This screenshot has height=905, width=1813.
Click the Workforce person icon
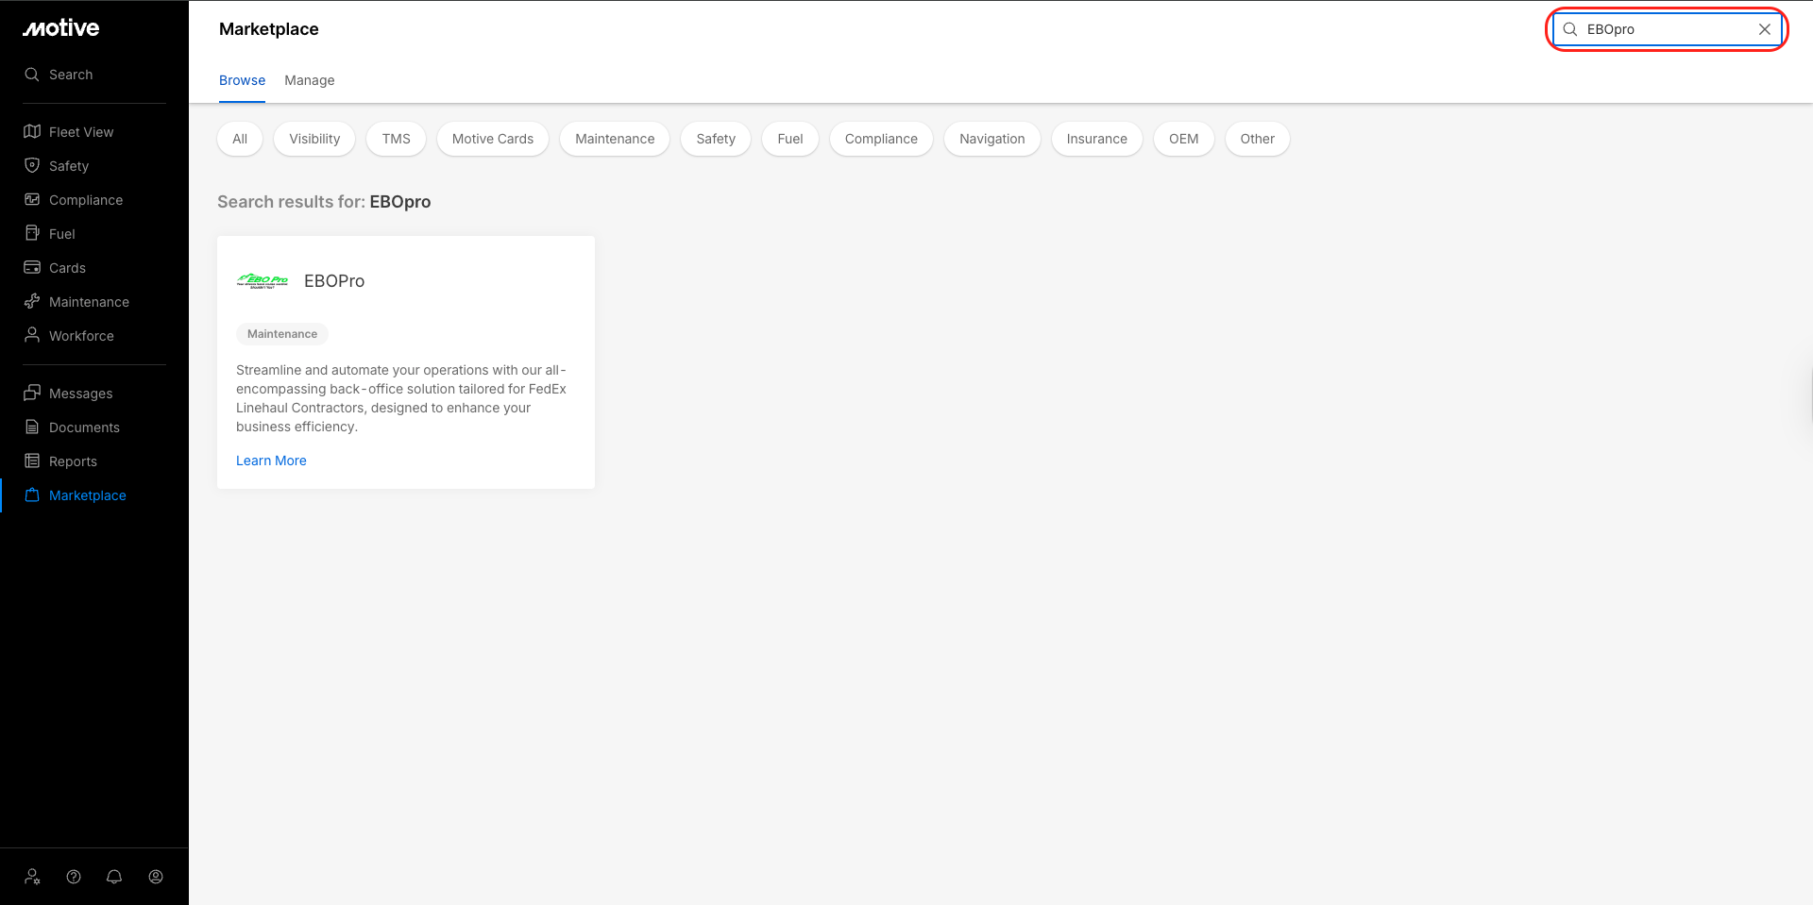coord(32,336)
